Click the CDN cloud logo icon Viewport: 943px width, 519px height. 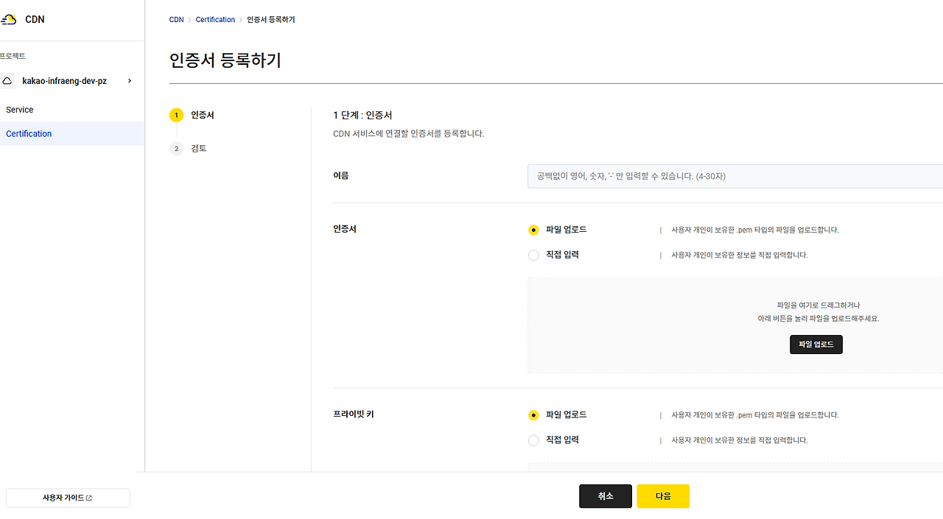click(x=10, y=19)
